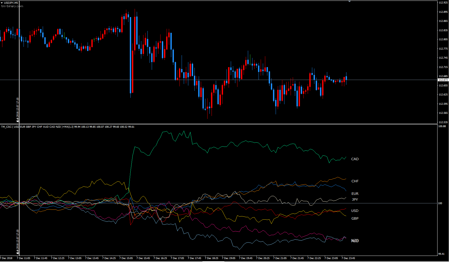
Task: Click time axis label 7 Dec 19:05
Action: coord(229,258)
